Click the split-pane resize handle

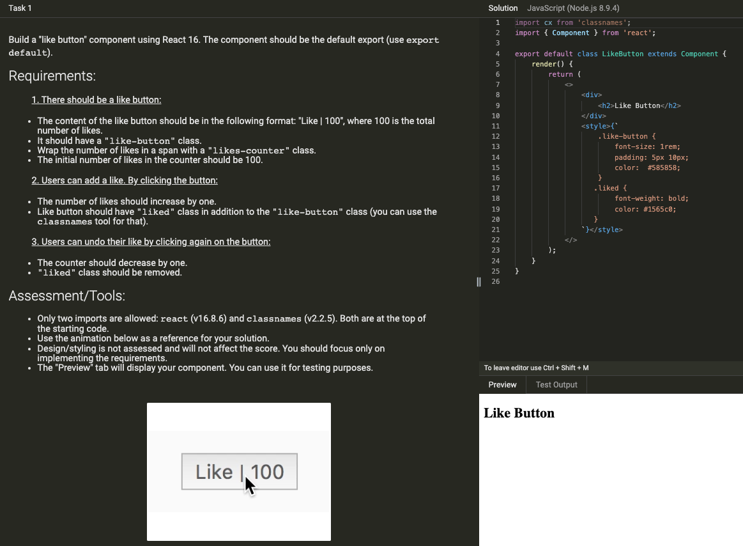click(479, 282)
